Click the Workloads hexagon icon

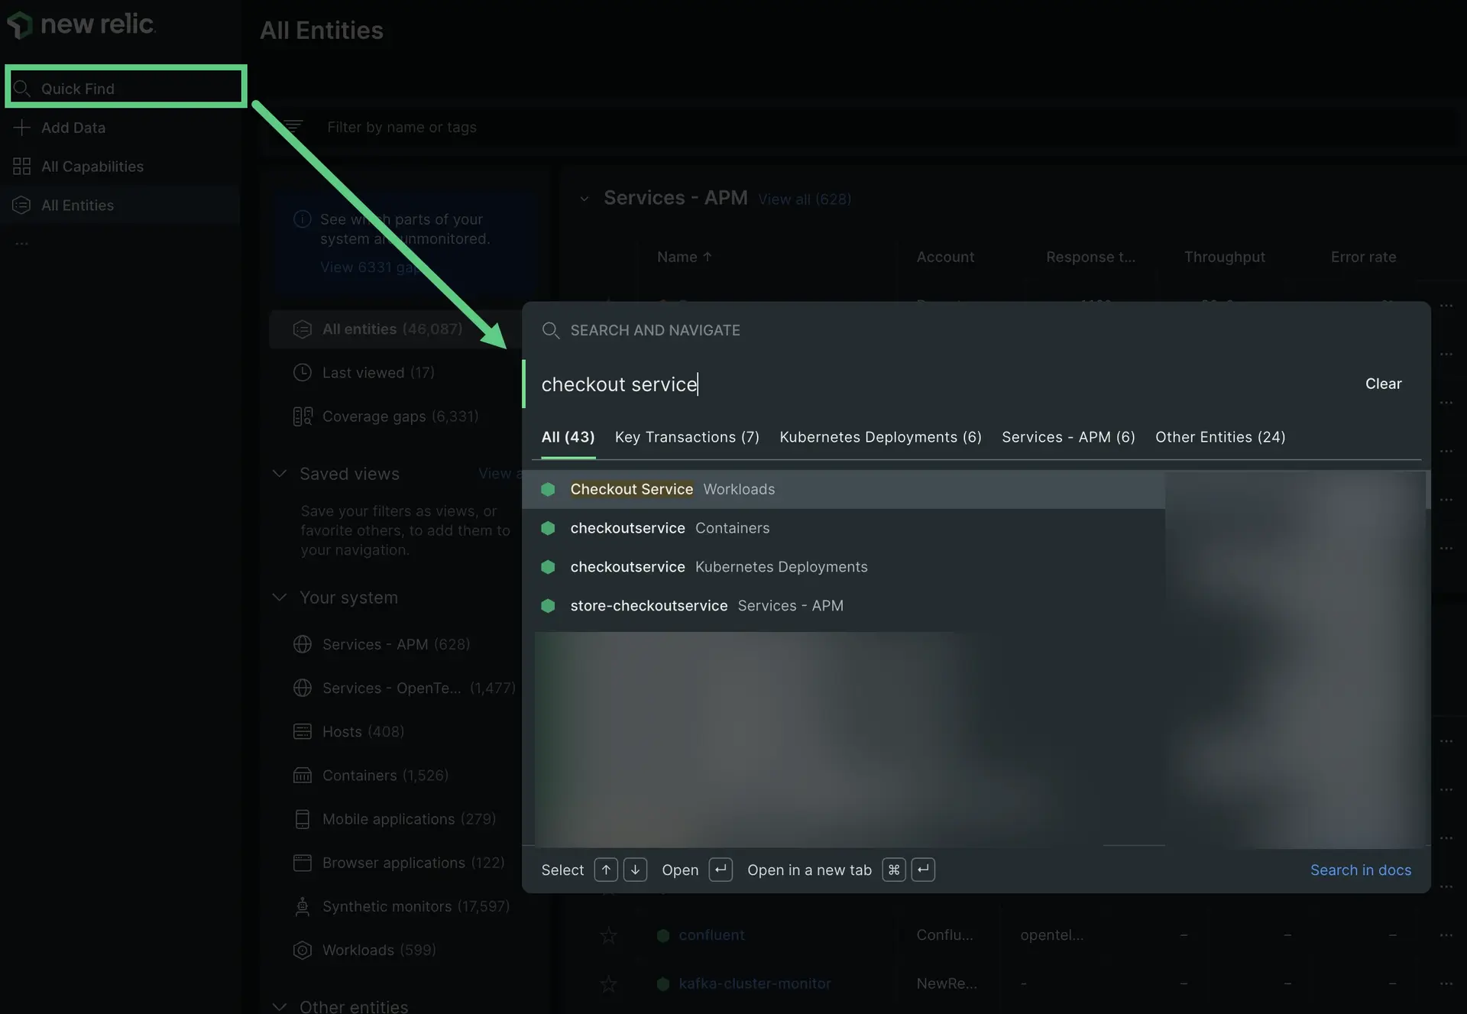tap(303, 950)
